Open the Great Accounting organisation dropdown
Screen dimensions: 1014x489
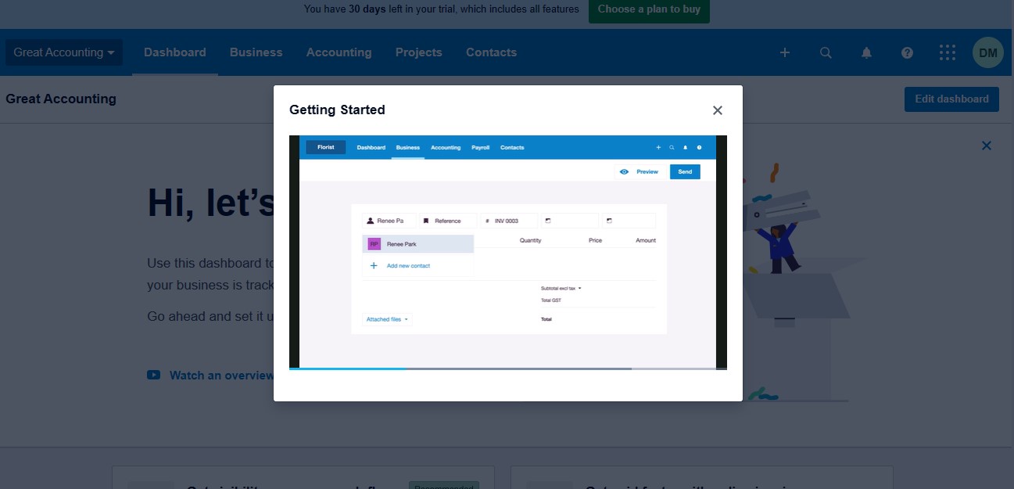pos(64,52)
